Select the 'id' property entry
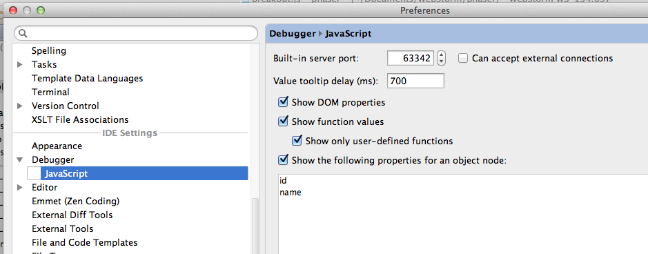The height and width of the screenshot is (254, 648). coord(283,180)
